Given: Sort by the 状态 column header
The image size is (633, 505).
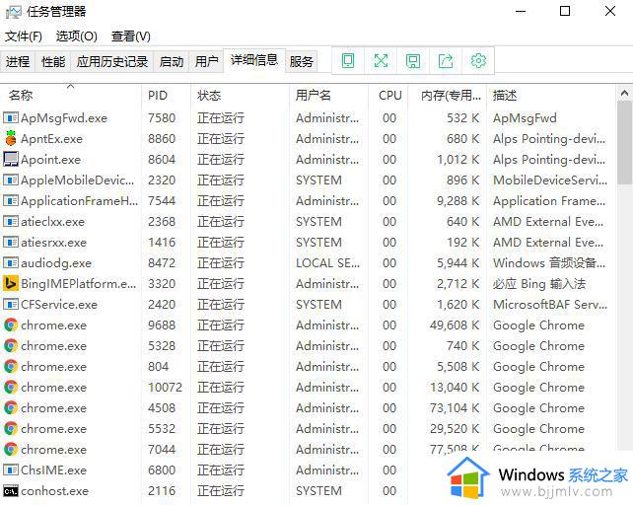Looking at the screenshot, I should 240,96.
